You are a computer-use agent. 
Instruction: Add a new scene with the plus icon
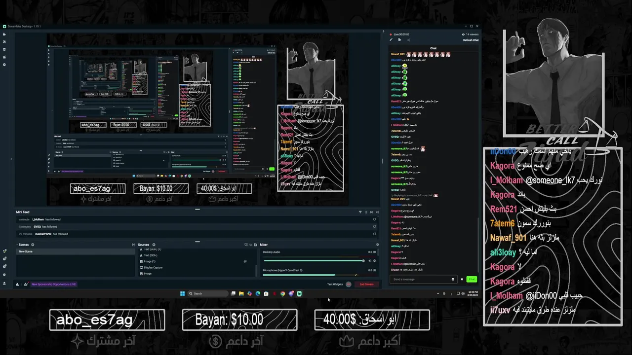click(33, 245)
